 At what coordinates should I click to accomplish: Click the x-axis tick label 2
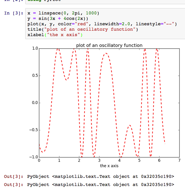pos(79,160)
